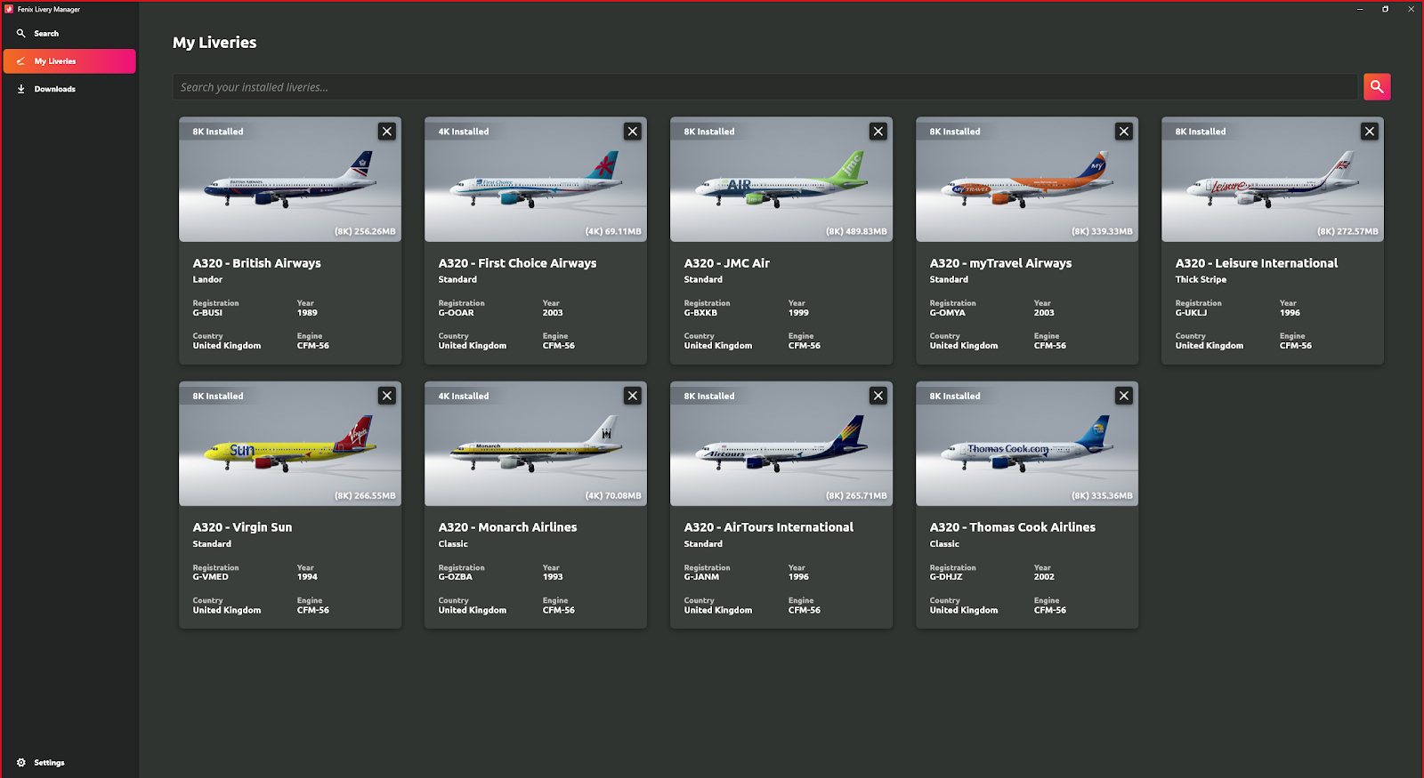Click the 335.36MB file size label
The image size is (1424, 778).
point(1102,496)
